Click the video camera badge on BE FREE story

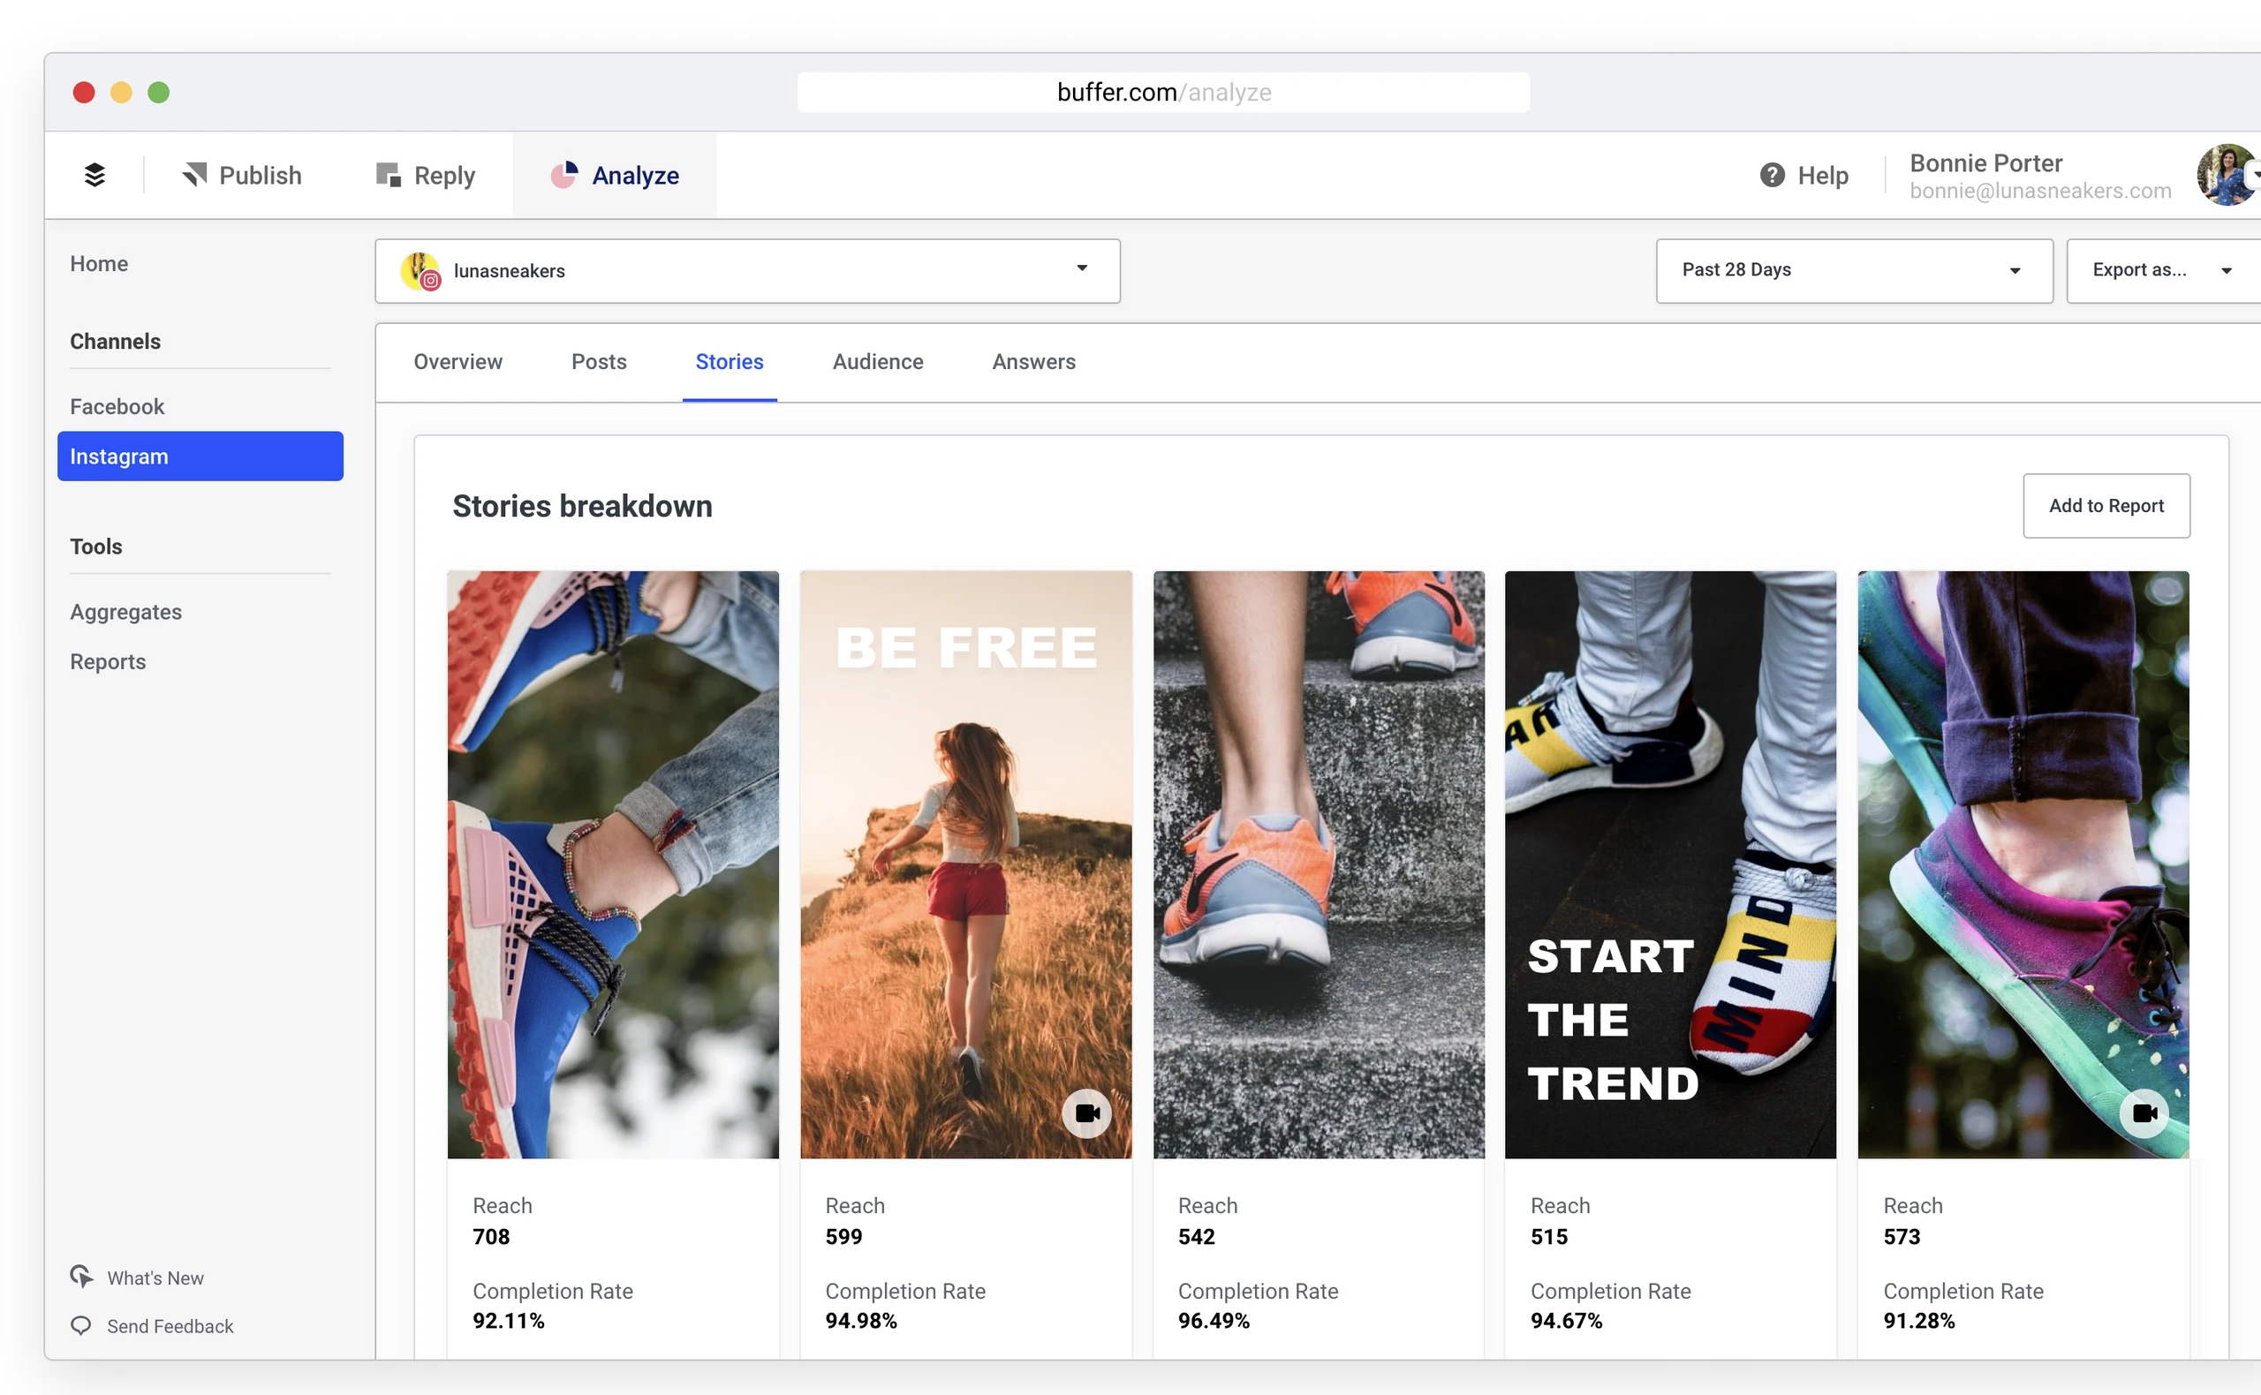[x=1087, y=1113]
